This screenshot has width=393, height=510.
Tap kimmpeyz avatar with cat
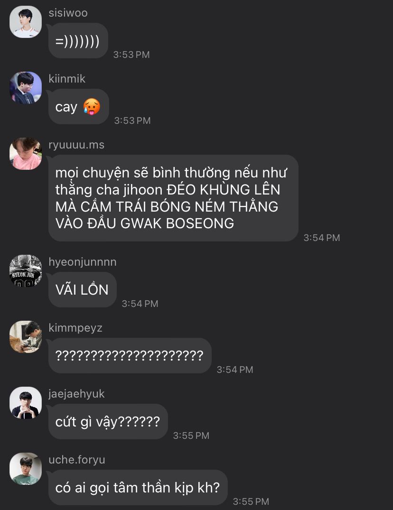[x=26, y=337]
